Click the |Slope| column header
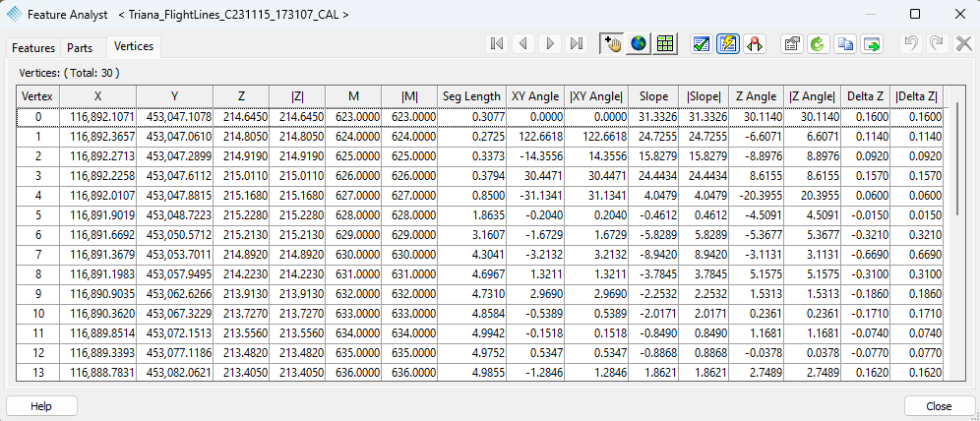This screenshot has height=421, width=980. [704, 96]
